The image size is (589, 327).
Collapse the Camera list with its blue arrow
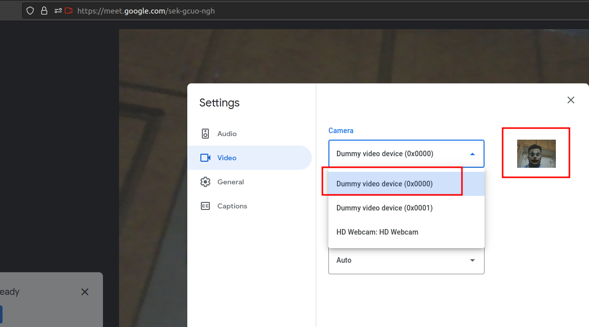coord(472,154)
